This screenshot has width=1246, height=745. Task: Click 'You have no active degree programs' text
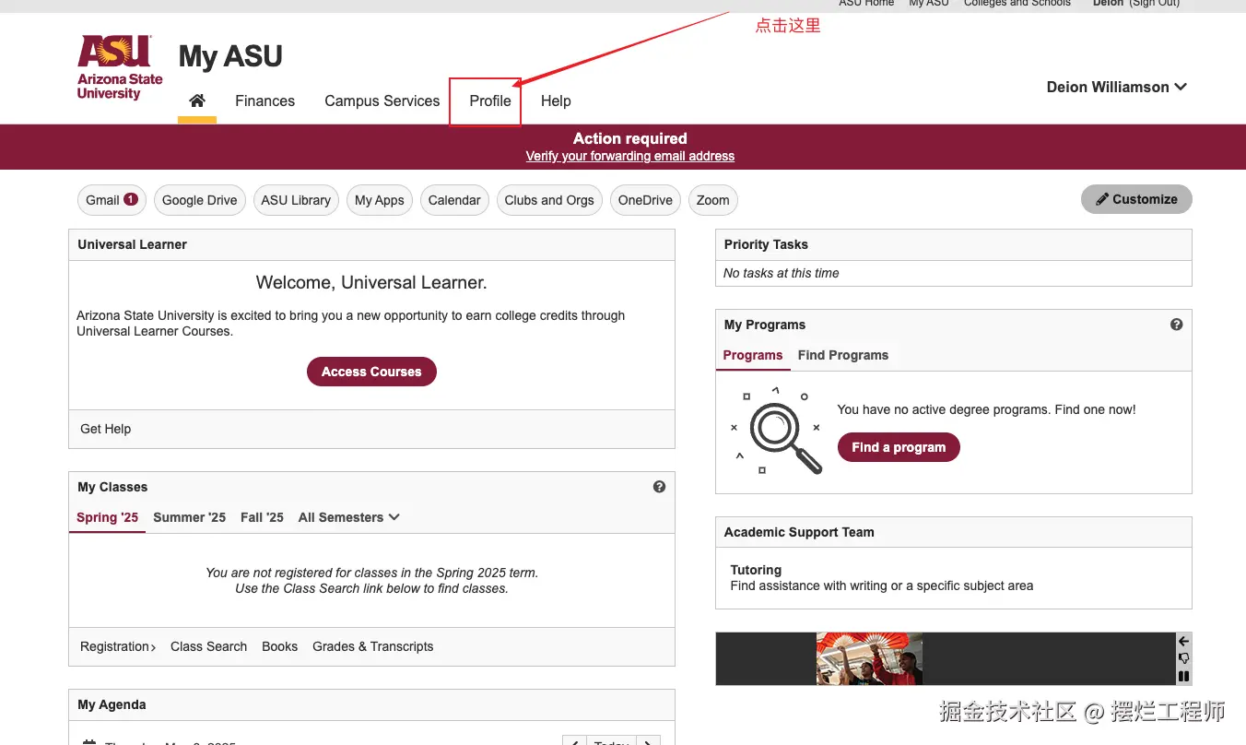tap(986, 409)
